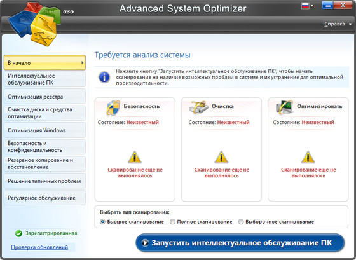Expand the arrow on В начало

click(82, 63)
